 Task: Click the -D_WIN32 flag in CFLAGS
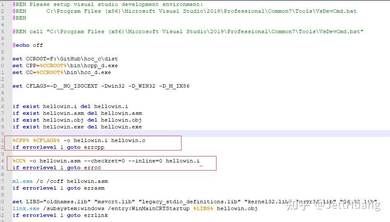click(142, 86)
